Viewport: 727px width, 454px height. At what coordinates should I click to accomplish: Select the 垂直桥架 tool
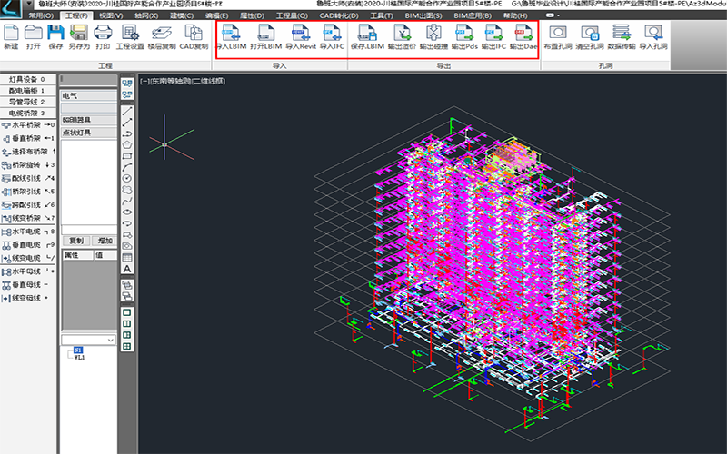[28, 138]
